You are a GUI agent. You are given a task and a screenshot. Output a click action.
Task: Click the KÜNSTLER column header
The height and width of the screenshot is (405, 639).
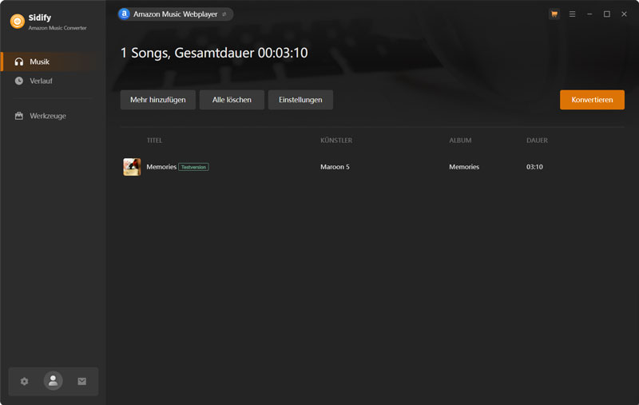[336, 140]
